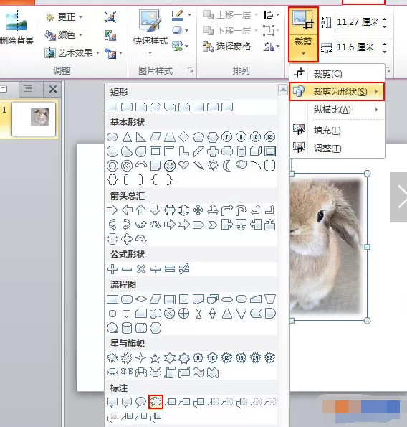The width and height of the screenshot is (407, 427).
Task: Pick the diamond shape
Action: (x=184, y=136)
